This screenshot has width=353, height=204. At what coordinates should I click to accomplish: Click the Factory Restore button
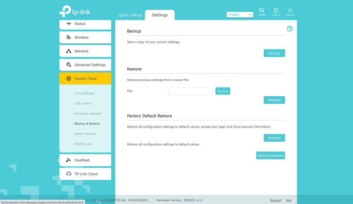click(x=270, y=155)
